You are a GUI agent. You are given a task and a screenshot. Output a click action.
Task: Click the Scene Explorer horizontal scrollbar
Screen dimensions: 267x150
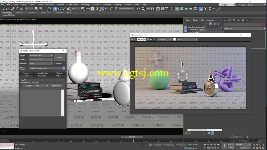pyautogui.click(x=205, y=130)
